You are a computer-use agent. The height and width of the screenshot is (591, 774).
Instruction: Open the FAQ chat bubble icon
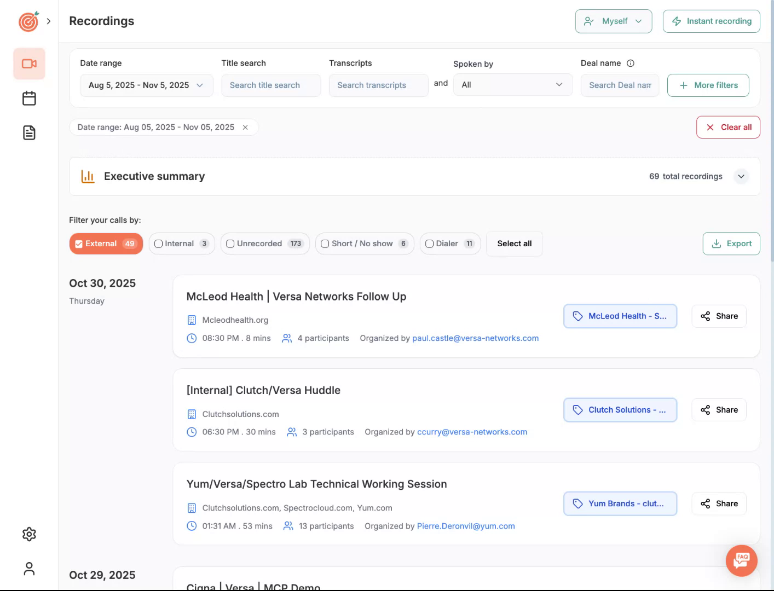pos(741,560)
